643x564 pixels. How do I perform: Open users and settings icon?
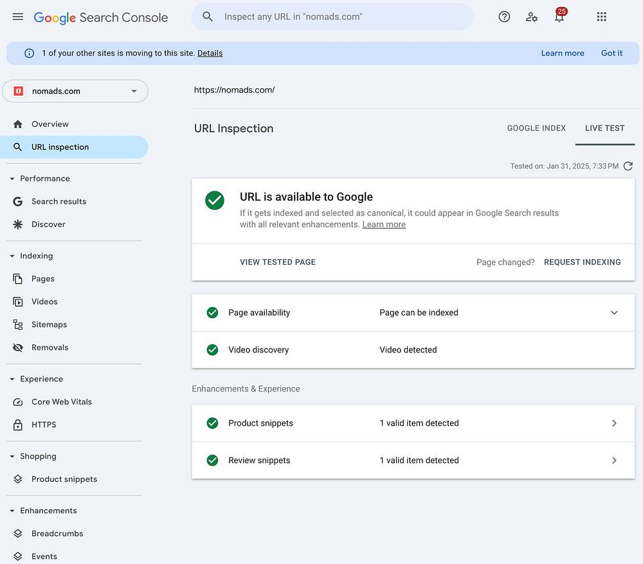coord(532,17)
